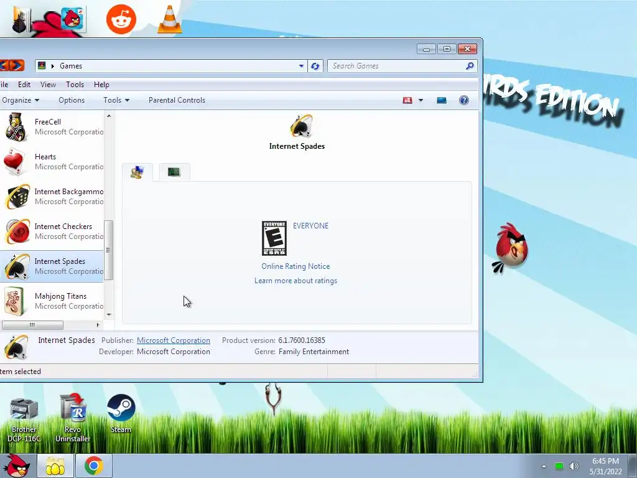The width and height of the screenshot is (637, 478).
Task: Click the horizontal scrollbar thumb
Action: pos(32,325)
